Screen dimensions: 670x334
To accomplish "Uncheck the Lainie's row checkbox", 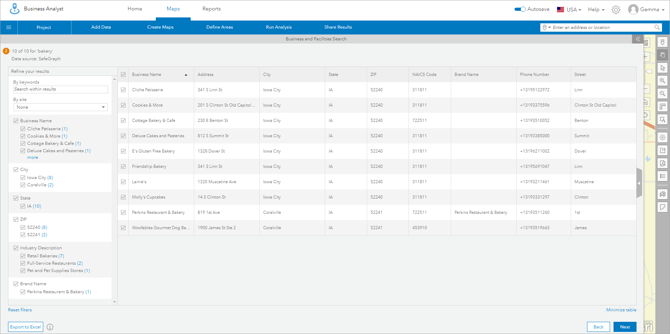I will coord(123,182).
